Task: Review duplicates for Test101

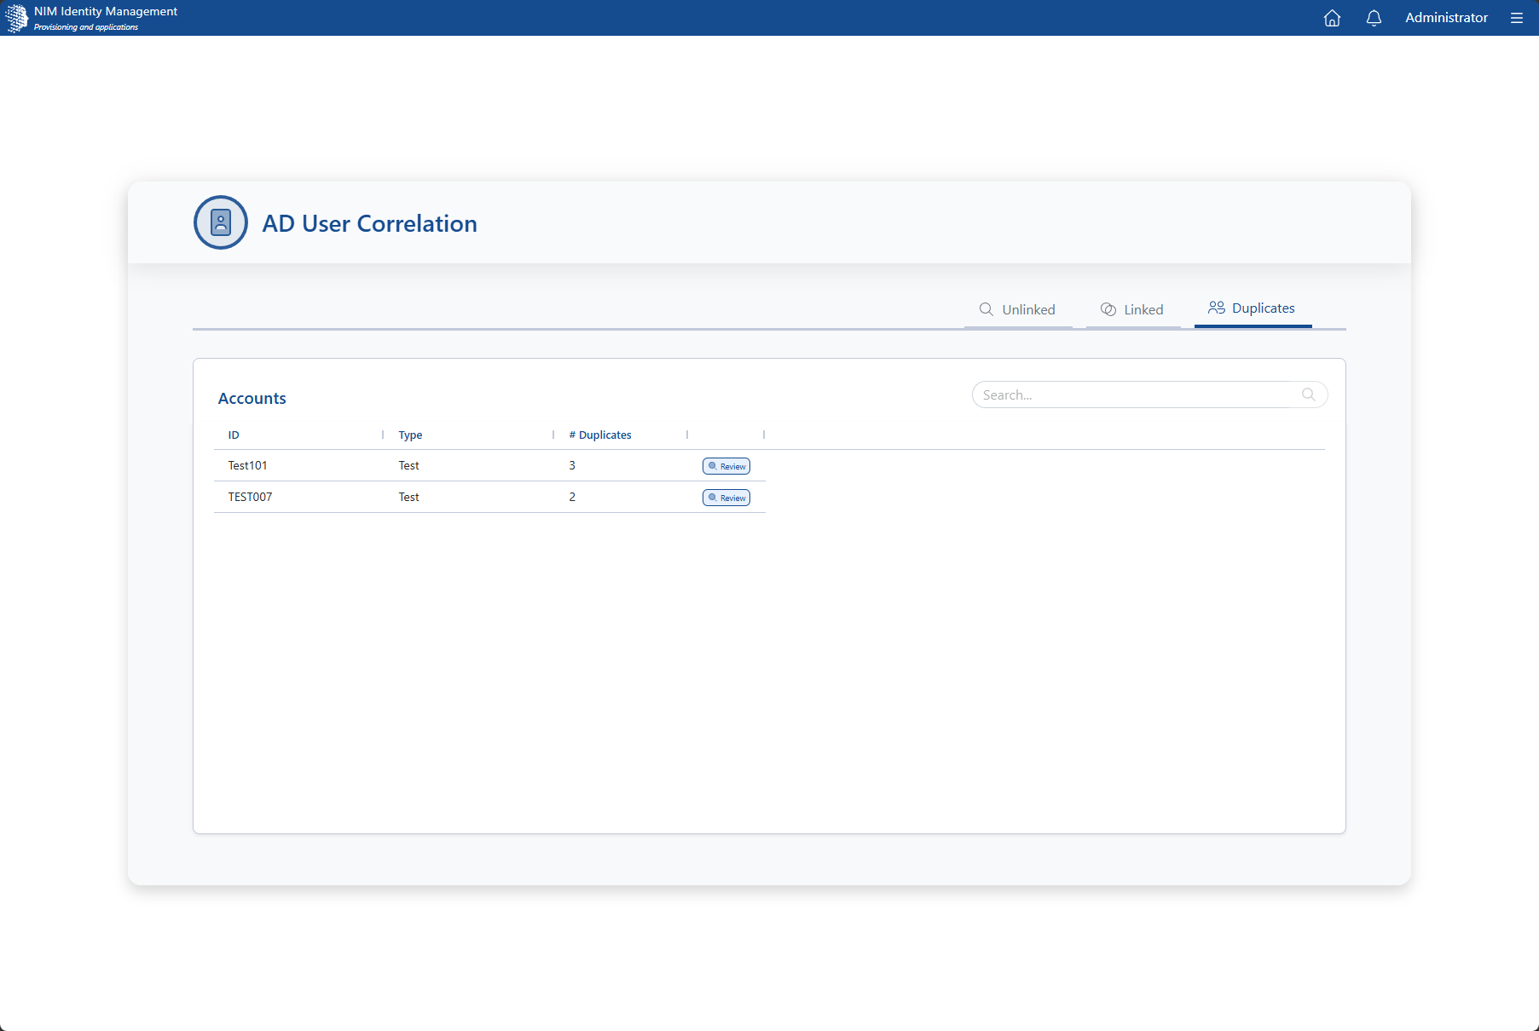Action: pos(726,466)
